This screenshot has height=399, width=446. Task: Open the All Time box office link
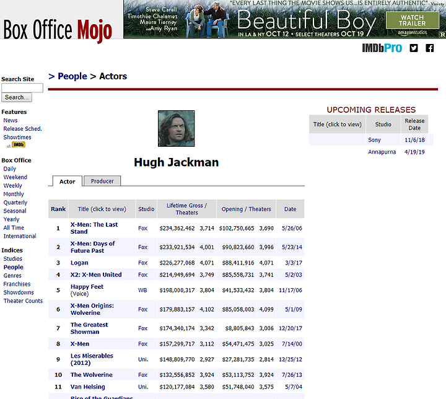pos(14,227)
